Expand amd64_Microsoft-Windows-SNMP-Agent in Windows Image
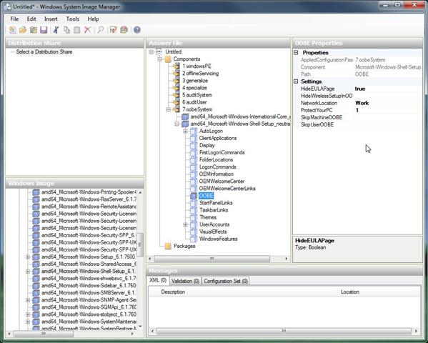 click(28, 300)
